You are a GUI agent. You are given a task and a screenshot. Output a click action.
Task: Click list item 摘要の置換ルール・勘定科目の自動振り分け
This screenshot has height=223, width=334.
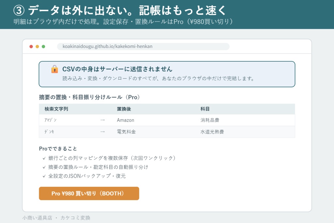pos(98,167)
